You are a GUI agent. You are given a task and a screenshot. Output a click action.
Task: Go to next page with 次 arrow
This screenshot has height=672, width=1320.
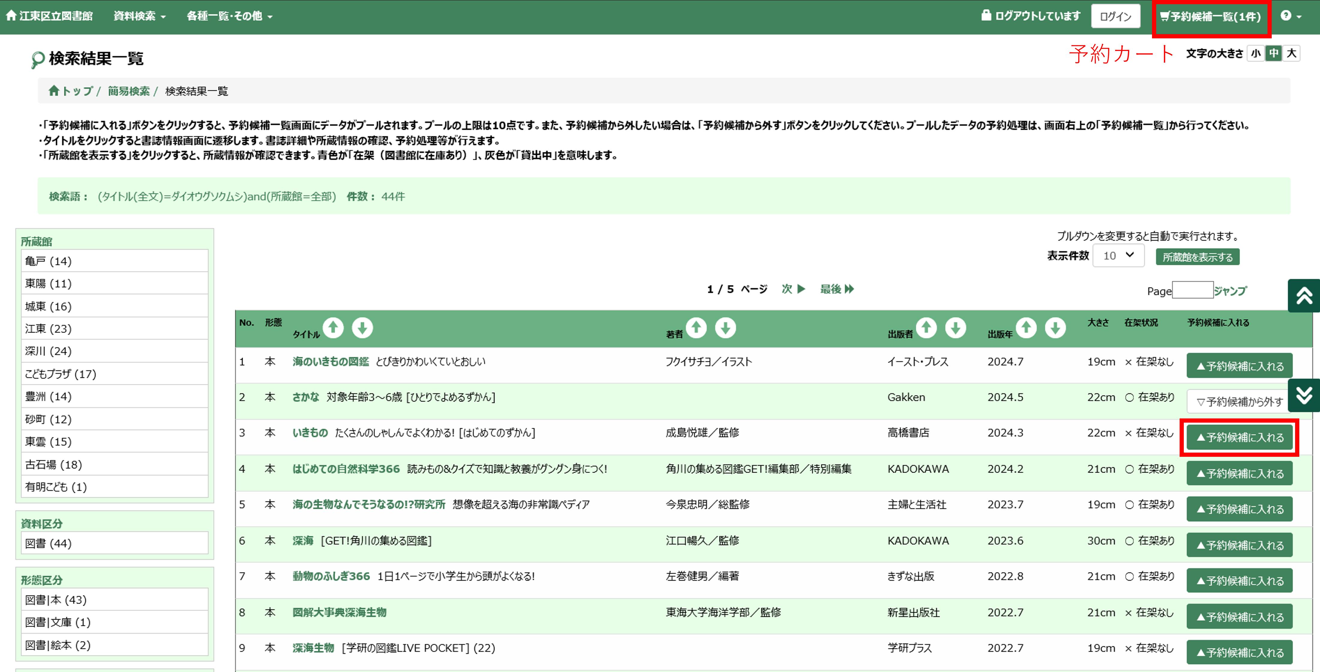pyautogui.click(x=792, y=289)
